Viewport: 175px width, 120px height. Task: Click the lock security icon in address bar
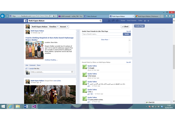[x=54, y=16]
